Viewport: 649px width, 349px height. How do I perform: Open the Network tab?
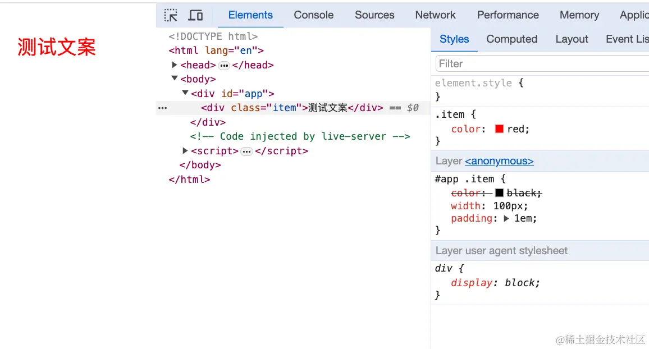436,15
